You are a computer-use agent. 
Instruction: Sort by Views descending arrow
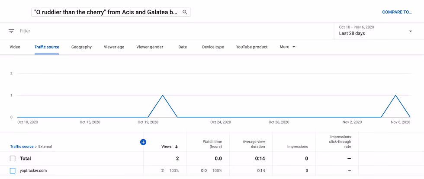(177, 147)
